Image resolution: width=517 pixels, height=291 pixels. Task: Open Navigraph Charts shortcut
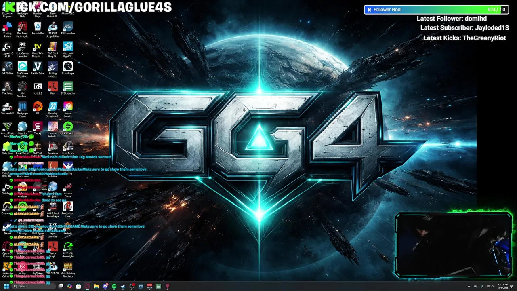pyautogui.click(x=22, y=109)
